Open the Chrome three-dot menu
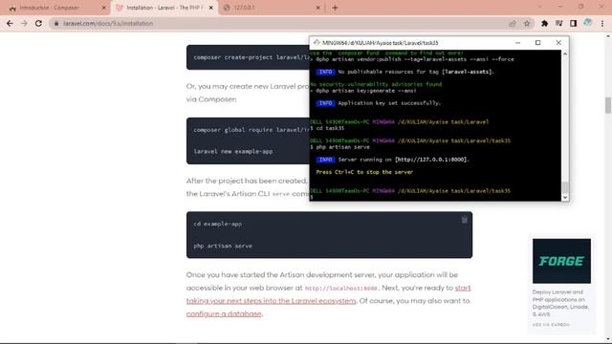Image resolution: width=612 pixels, height=344 pixels. [602, 23]
